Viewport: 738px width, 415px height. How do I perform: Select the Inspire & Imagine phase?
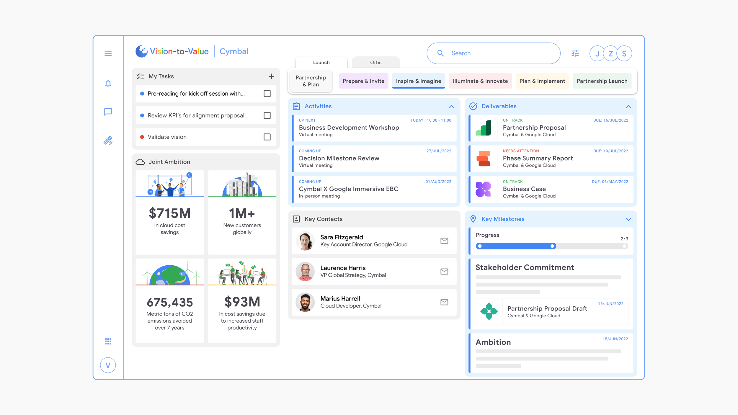pos(418,81)
